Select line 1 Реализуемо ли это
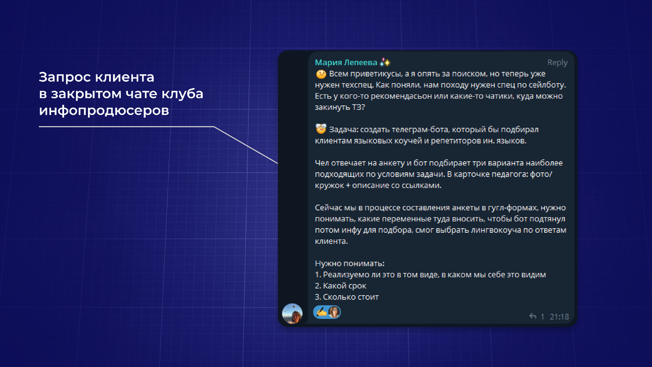652x367 pixels. pos(429,275)
